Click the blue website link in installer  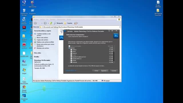click(71, 70)
